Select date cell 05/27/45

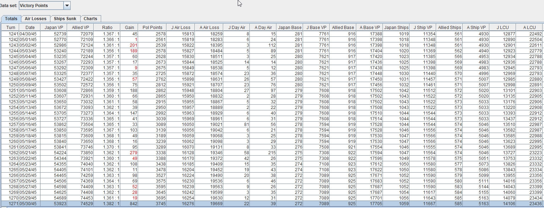pyautogui.click(x=30, y=186)
